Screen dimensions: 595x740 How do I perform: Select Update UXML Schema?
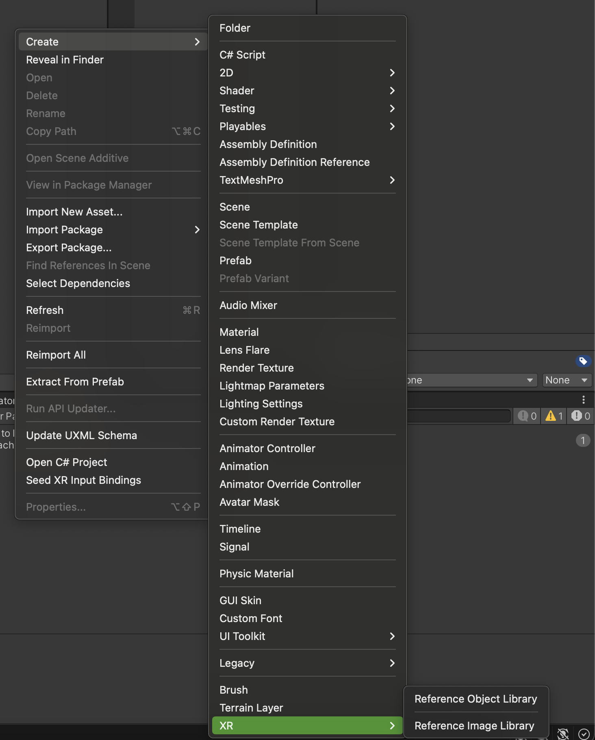pos(113,435)
